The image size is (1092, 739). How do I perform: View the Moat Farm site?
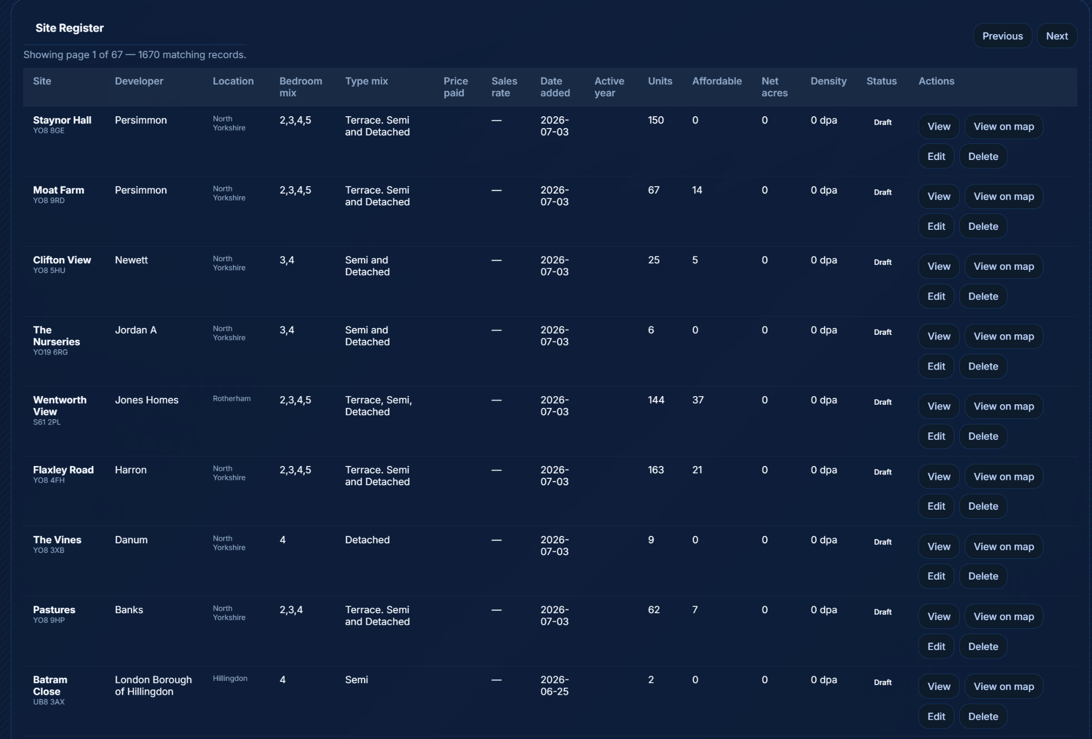938,196
